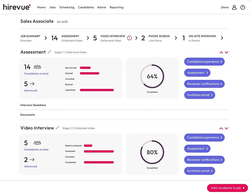Click Assessment button in Video Interview section

pyautogui.click(x=197, y=148)
